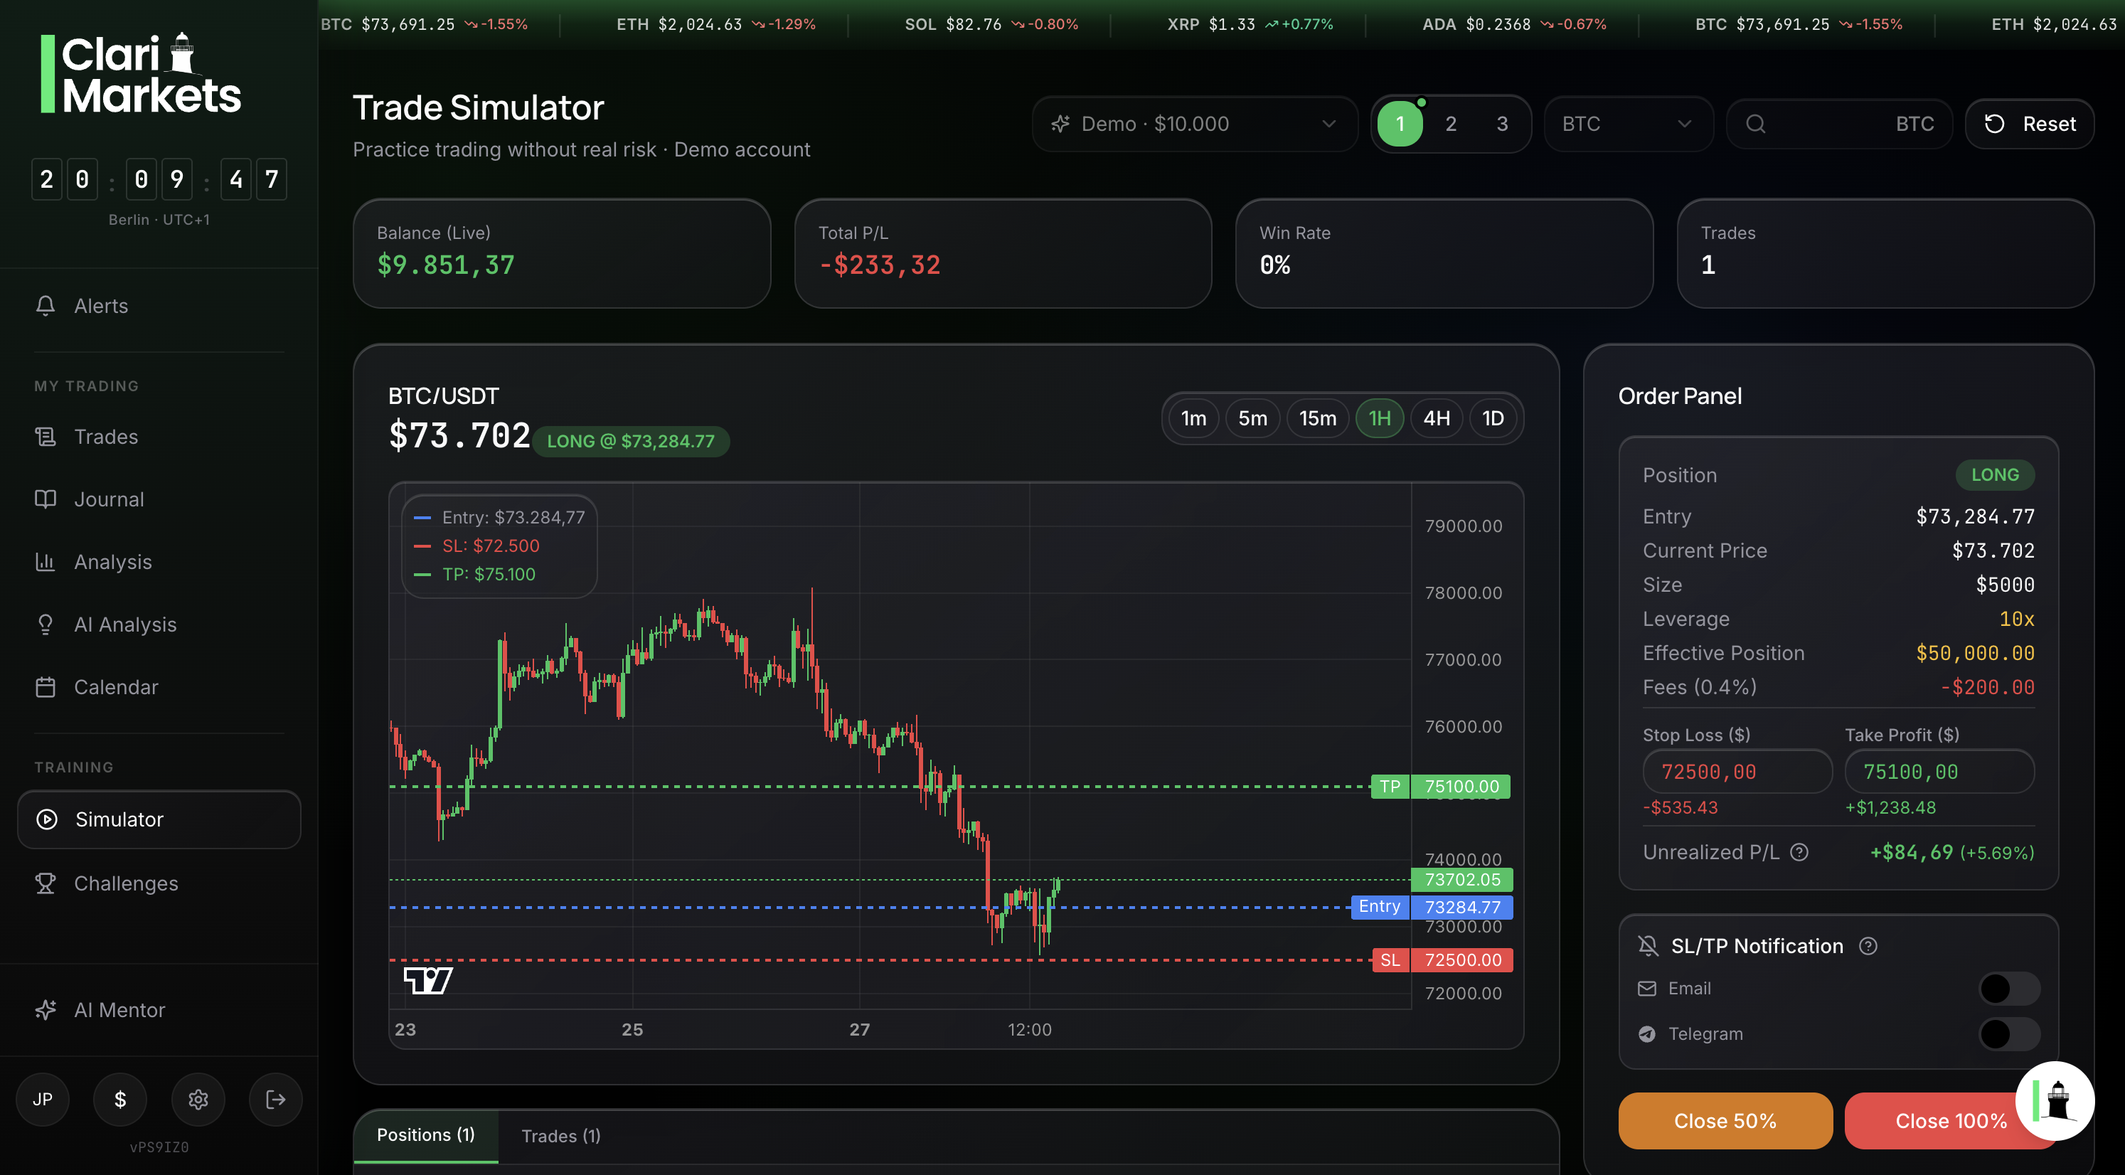Click the TP 75100.00 price line label
Screen dimensions: 2125x1175
click(1440, 787)
